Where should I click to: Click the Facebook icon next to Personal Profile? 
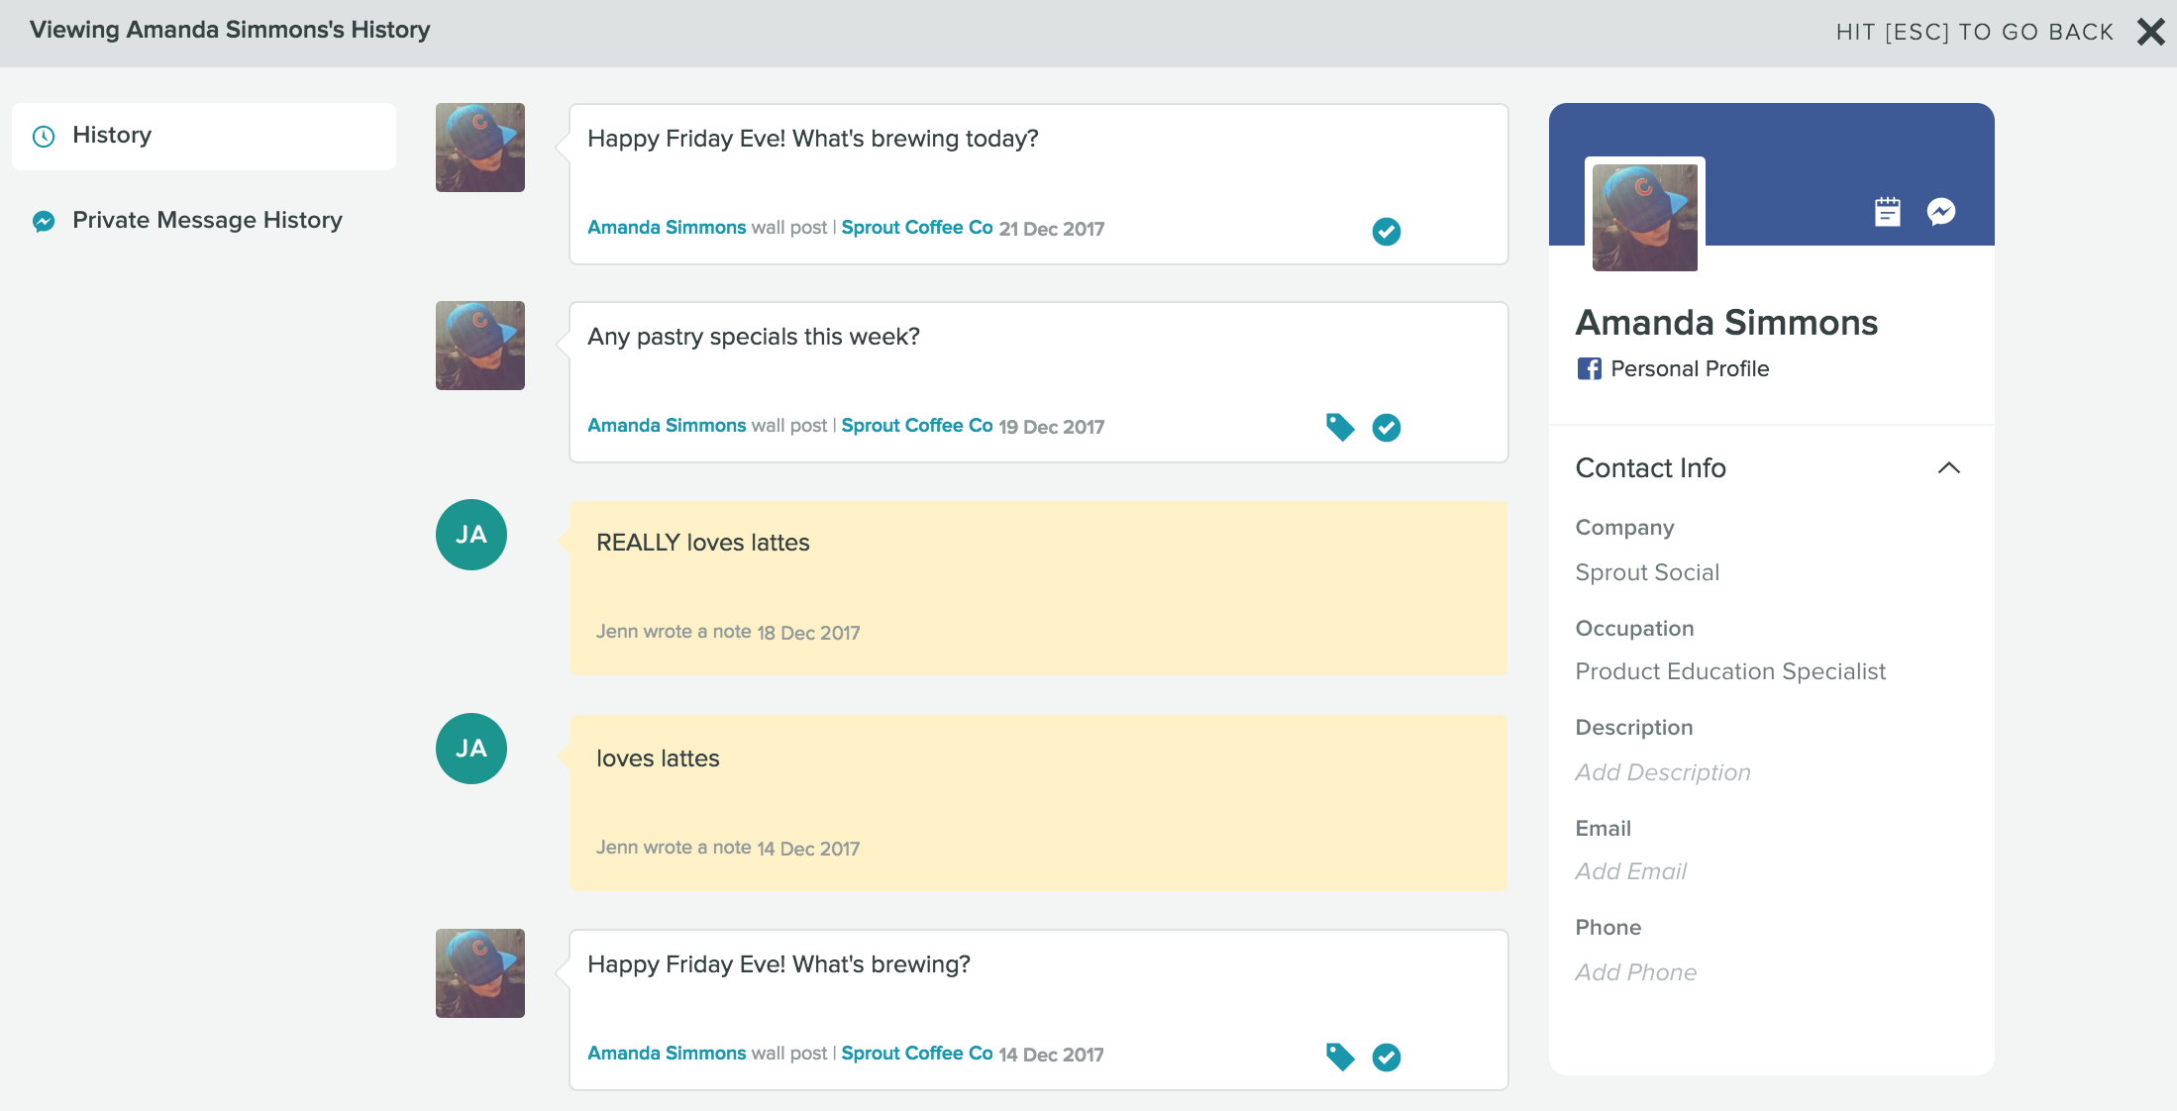point(1591,368)
